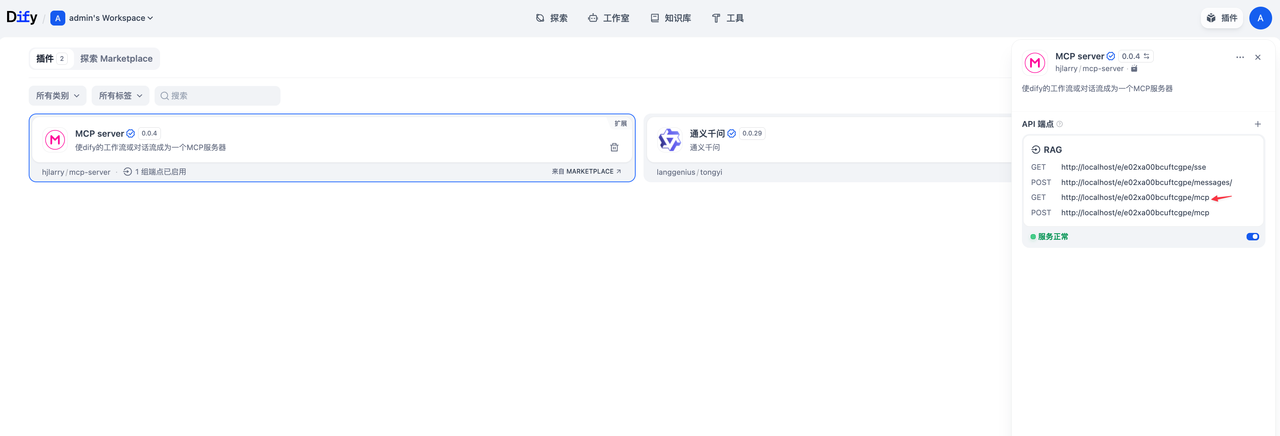Click the API 端点 help icon
Image resolution: width=1280 pixels, height=436 pixels.
click(1059, 124)
